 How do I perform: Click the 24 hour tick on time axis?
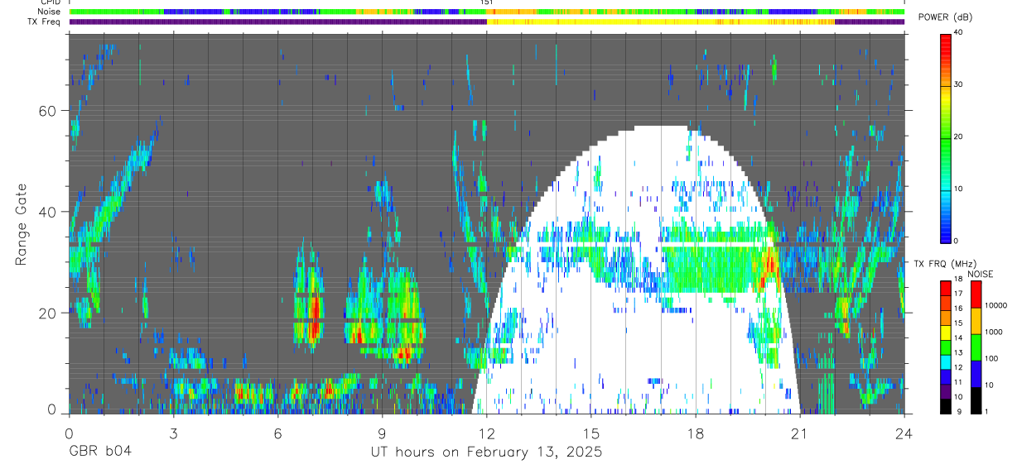click(904, 432)
